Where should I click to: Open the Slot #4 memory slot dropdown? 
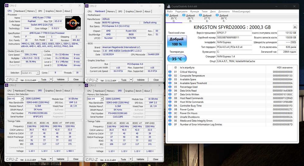pyautogui.click(x=102, y=99)
